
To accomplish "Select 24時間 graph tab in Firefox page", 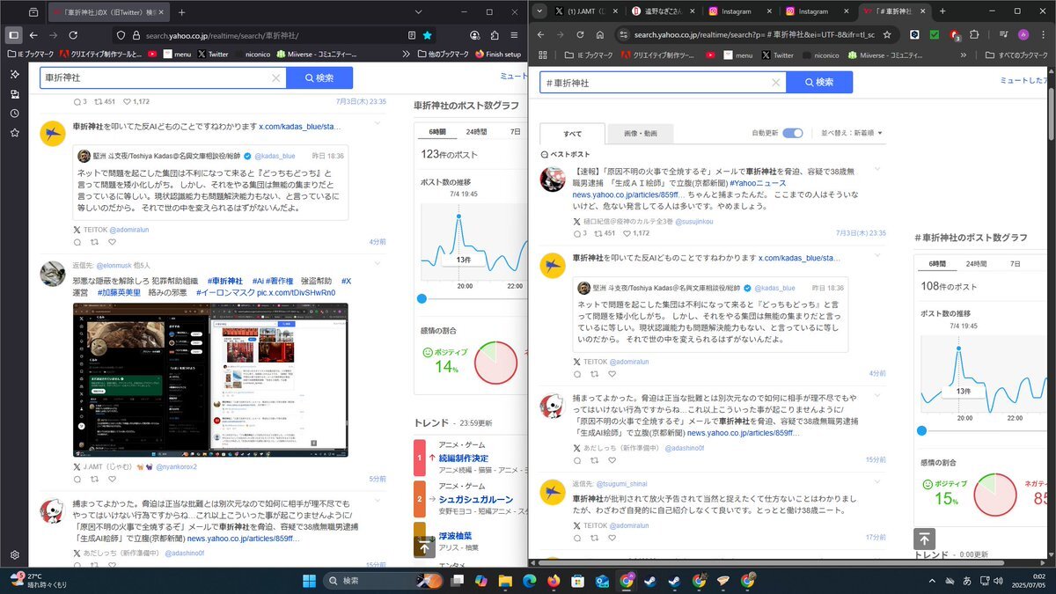I will 476,131.
